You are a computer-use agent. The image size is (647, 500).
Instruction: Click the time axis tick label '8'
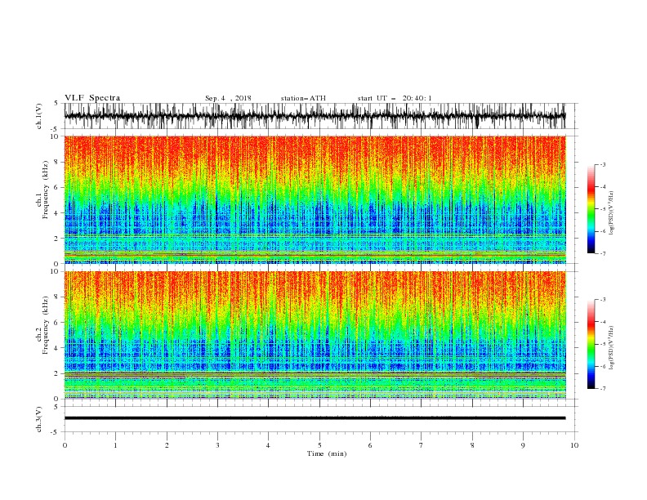coord(472,445)
